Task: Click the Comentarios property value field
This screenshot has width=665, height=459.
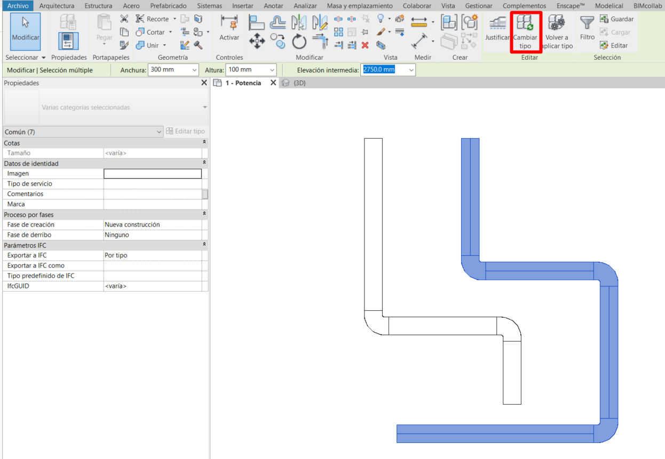Action: pos(153,194)
